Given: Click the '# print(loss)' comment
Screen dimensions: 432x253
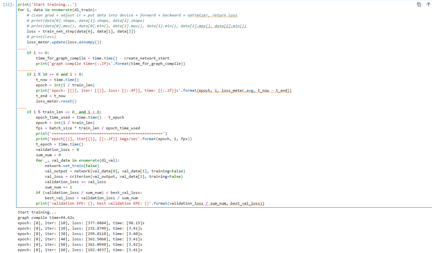Looking at the screenshot, I should coord(41,37).
